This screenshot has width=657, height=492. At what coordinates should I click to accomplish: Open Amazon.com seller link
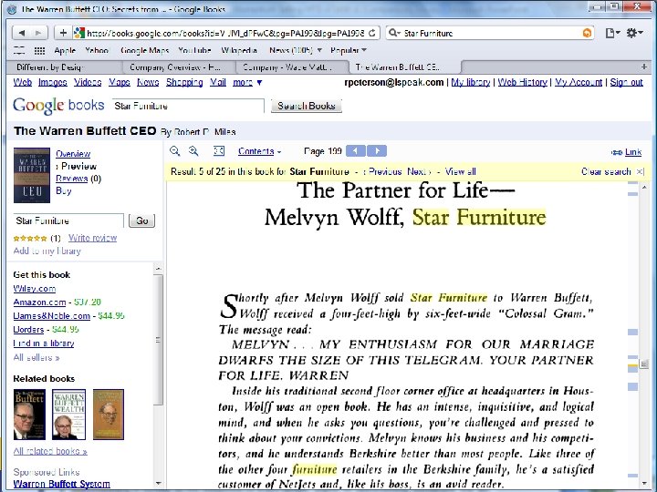coord(39,302)
